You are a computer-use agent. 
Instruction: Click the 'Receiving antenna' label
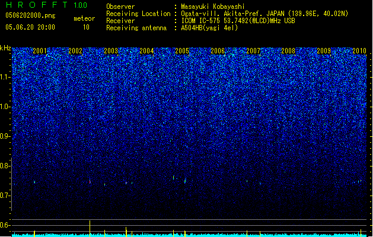pyautogui.click(x=136, y=28)
